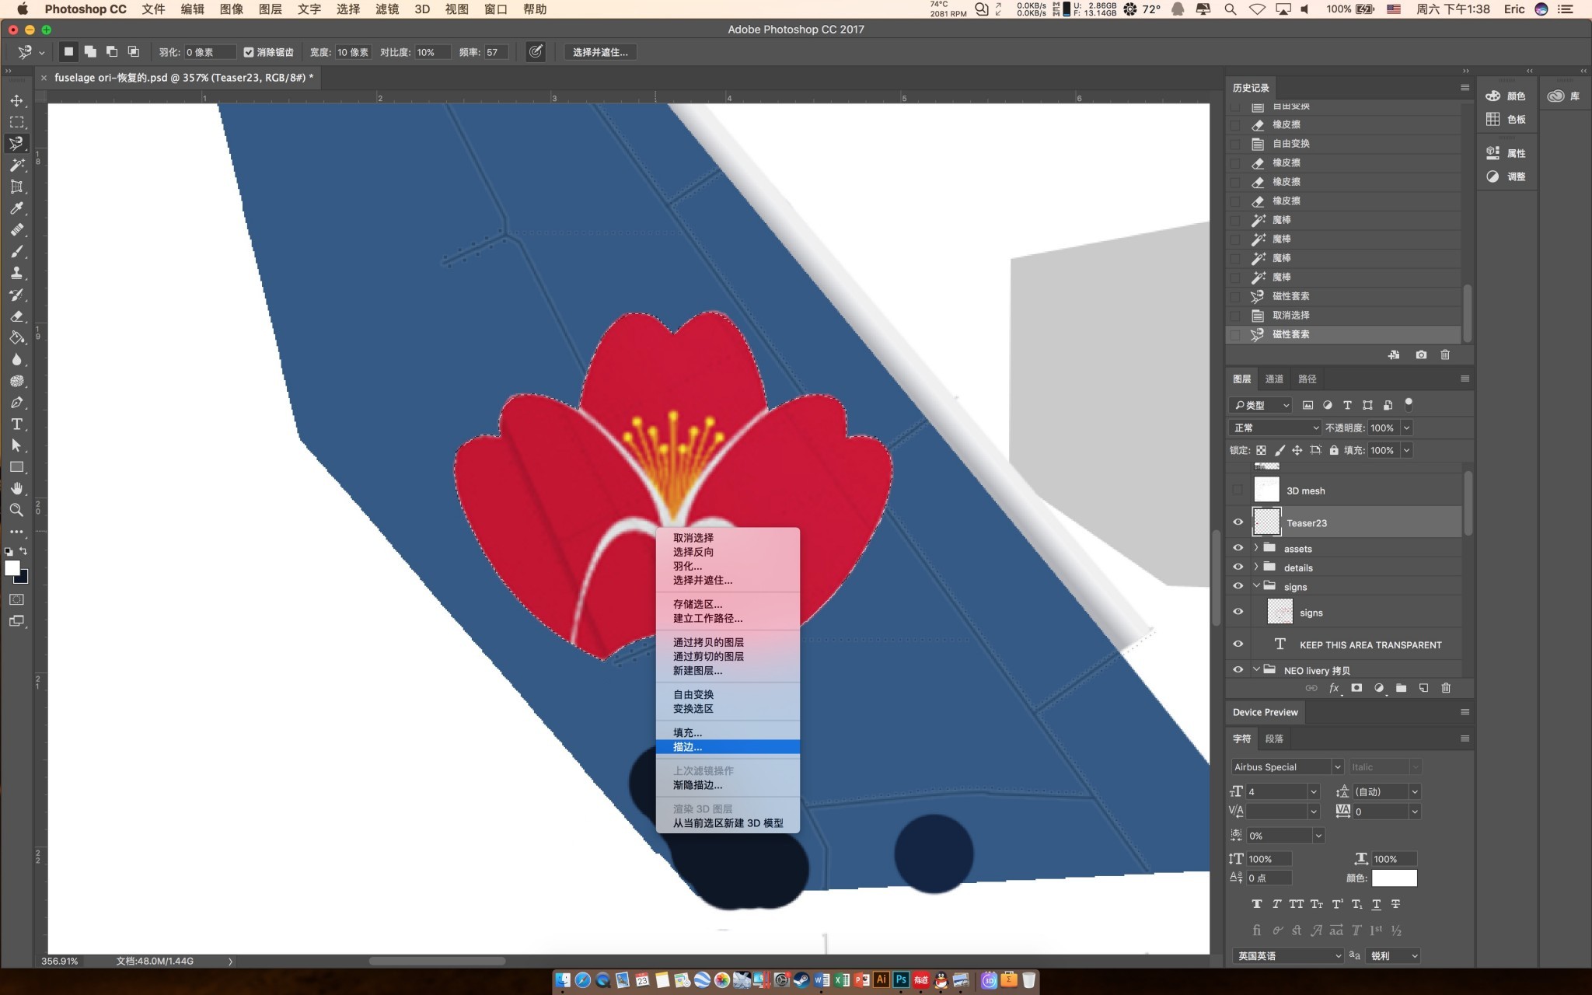Image resolution: width=1592 pixels, height=995 pixels.
Task: Open the 颜色 panel button
Action: pos(1506,96)
